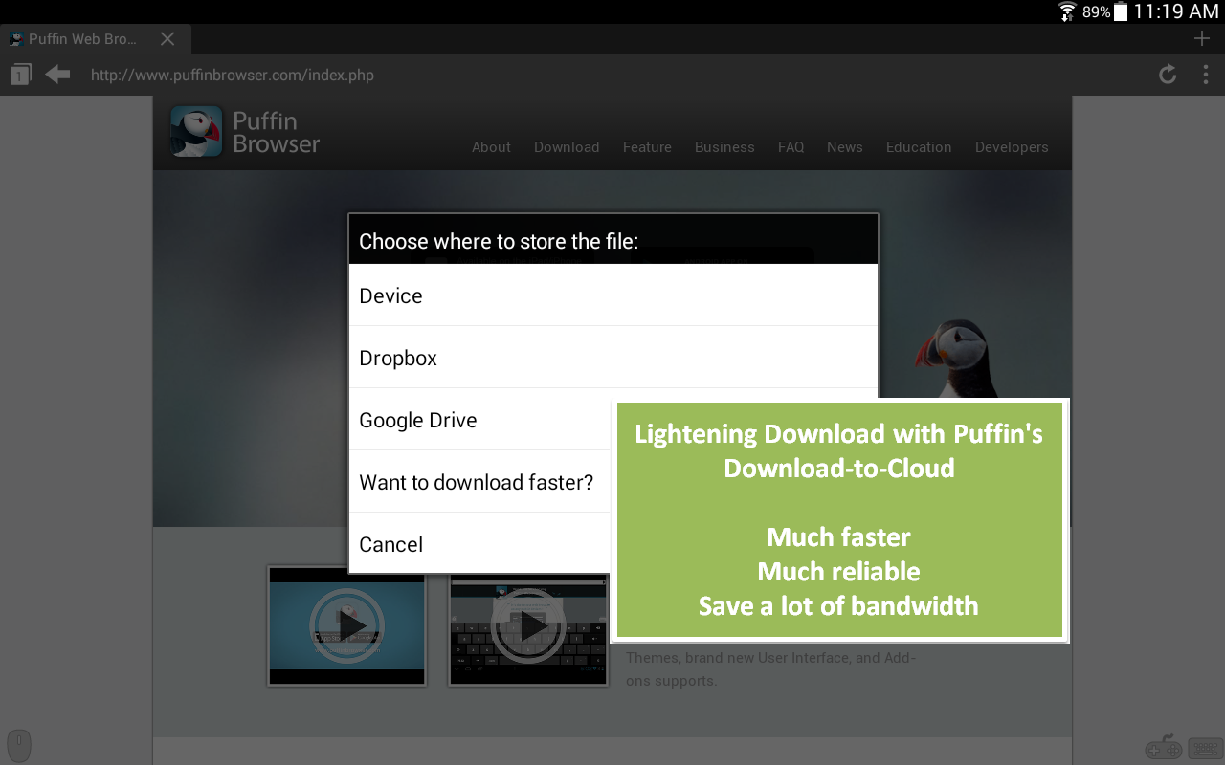The height and width of the screenshot is (765, 1225).
Task: Choose Device as storage location
Action: 613,295
